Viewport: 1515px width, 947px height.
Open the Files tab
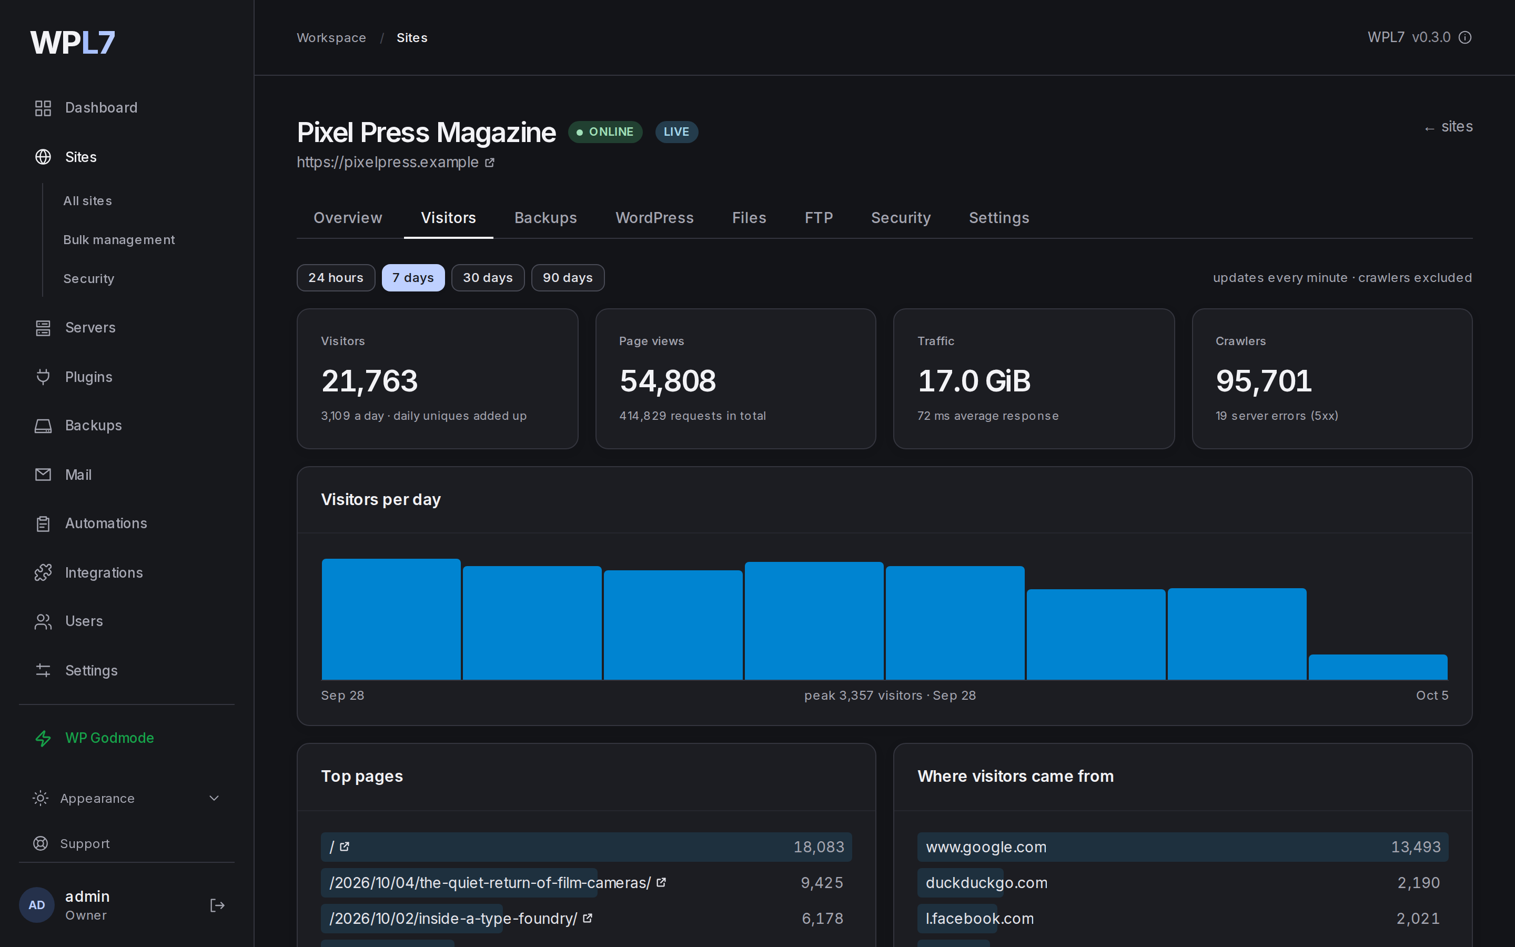[749, 218]
